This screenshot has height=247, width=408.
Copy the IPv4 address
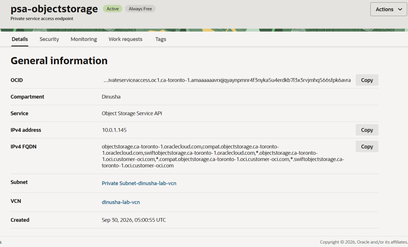(x=367, y=130)
